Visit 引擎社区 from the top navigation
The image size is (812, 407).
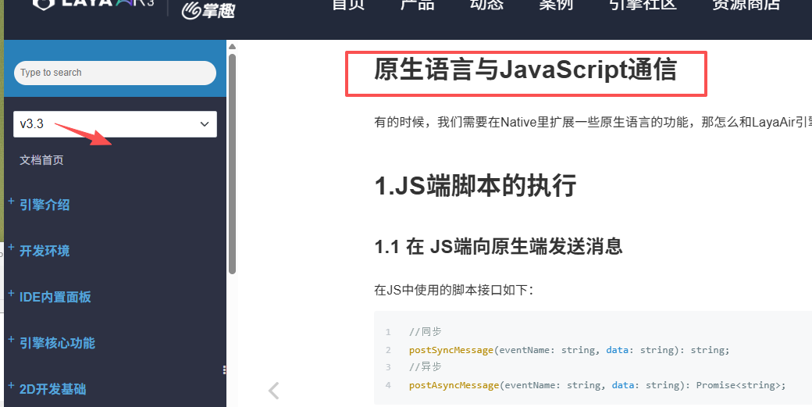643,5
